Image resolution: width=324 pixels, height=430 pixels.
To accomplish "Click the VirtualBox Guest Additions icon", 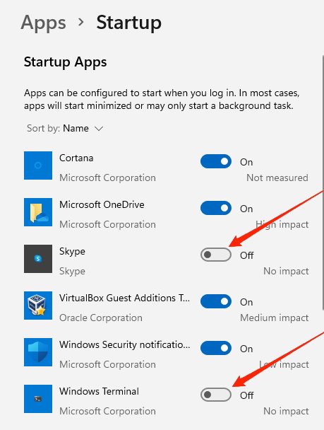I will (x=38, y=306).
